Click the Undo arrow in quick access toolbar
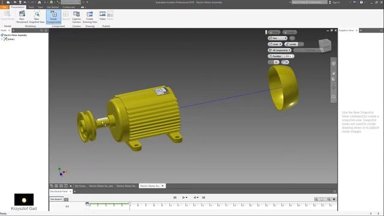 (x=25, y=2)
